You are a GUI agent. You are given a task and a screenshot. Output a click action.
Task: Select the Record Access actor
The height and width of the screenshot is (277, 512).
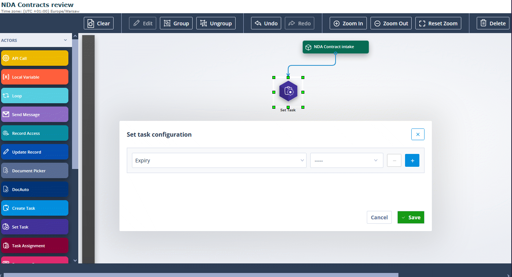tap(35, 133)
